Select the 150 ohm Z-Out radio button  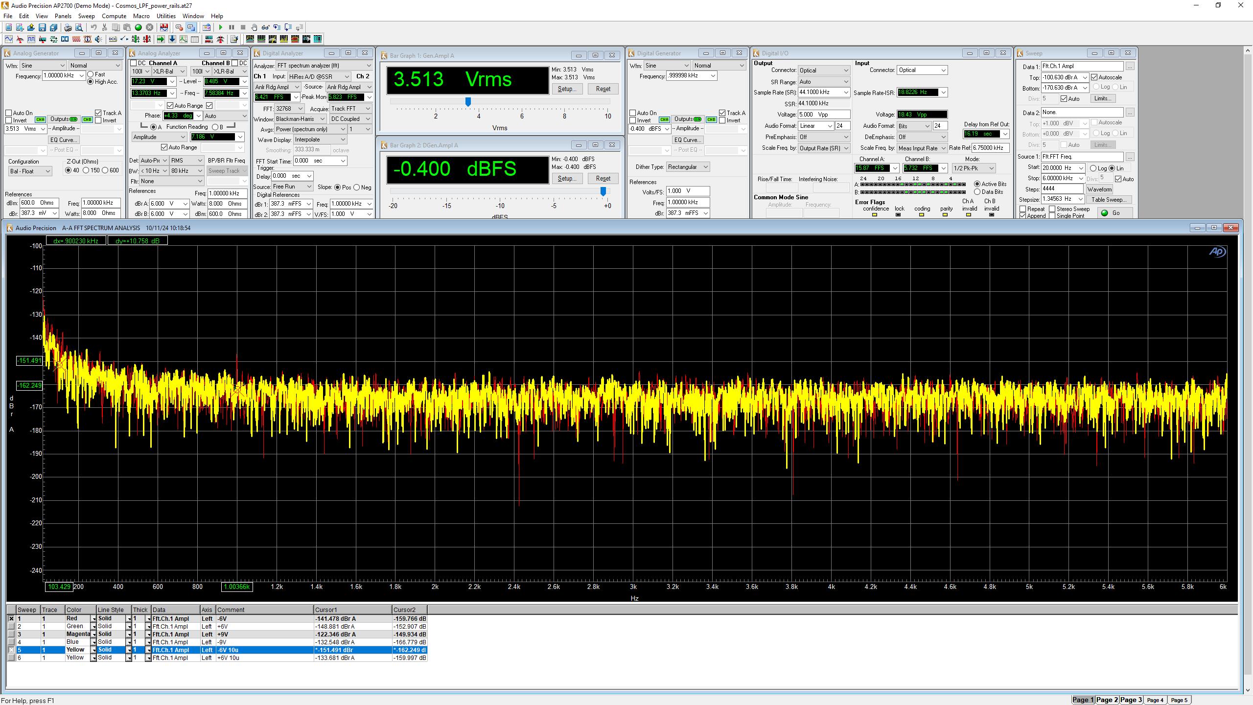86,170
